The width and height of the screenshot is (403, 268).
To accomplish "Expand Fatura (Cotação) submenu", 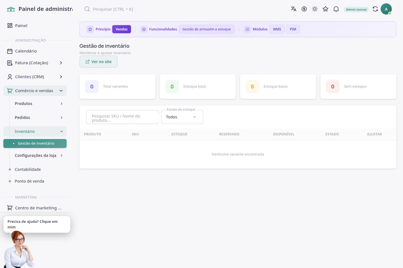I will click(35, 63).
